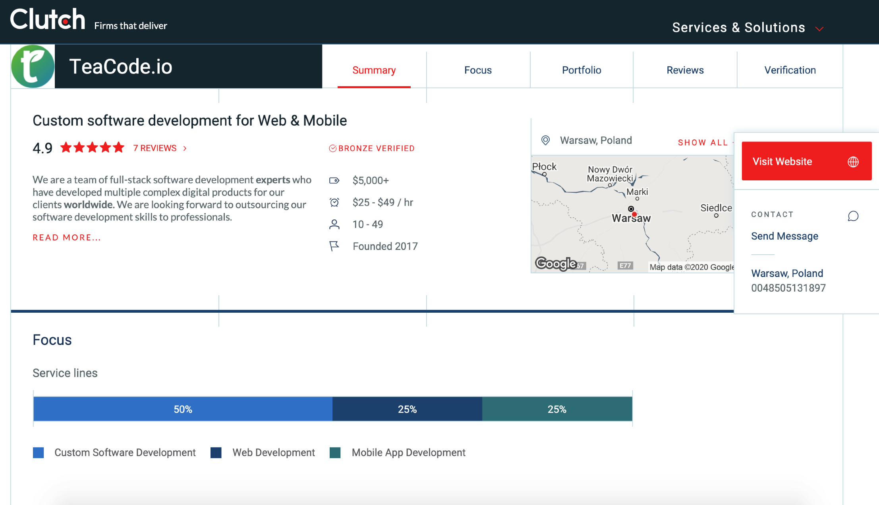Click the employees person icon
The width and height of the screenshot is (879, 505).
[334, 224]
